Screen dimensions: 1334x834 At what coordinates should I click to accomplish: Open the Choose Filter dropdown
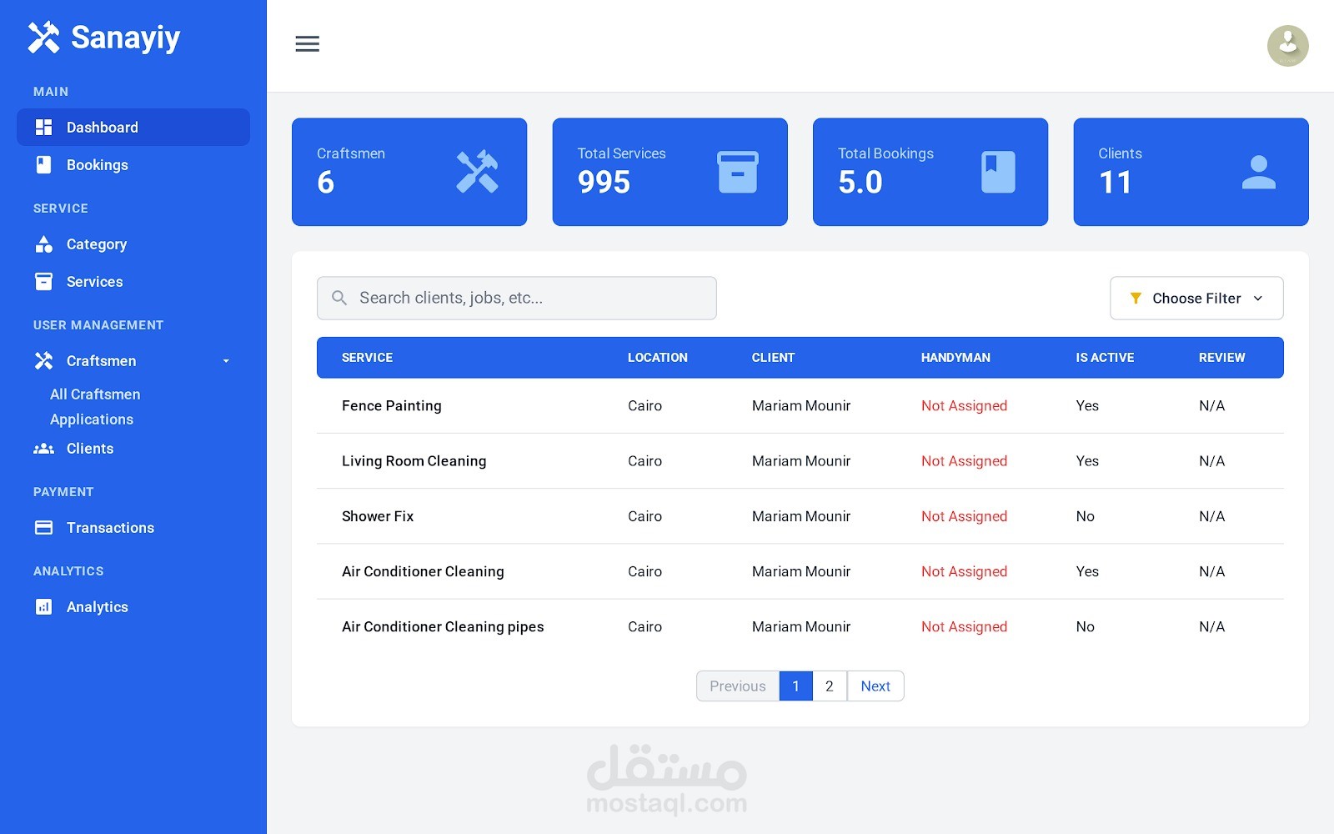click(x=1196, y=298)
